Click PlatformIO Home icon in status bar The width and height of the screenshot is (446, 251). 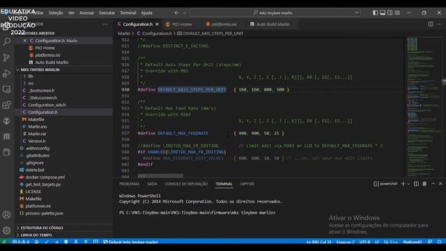tap(37, 242)
